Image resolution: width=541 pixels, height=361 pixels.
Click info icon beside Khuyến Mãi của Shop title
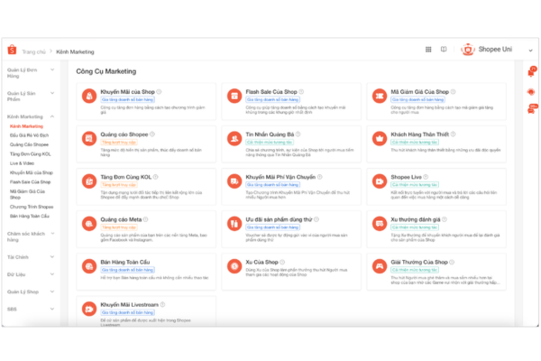coord(159,91)
